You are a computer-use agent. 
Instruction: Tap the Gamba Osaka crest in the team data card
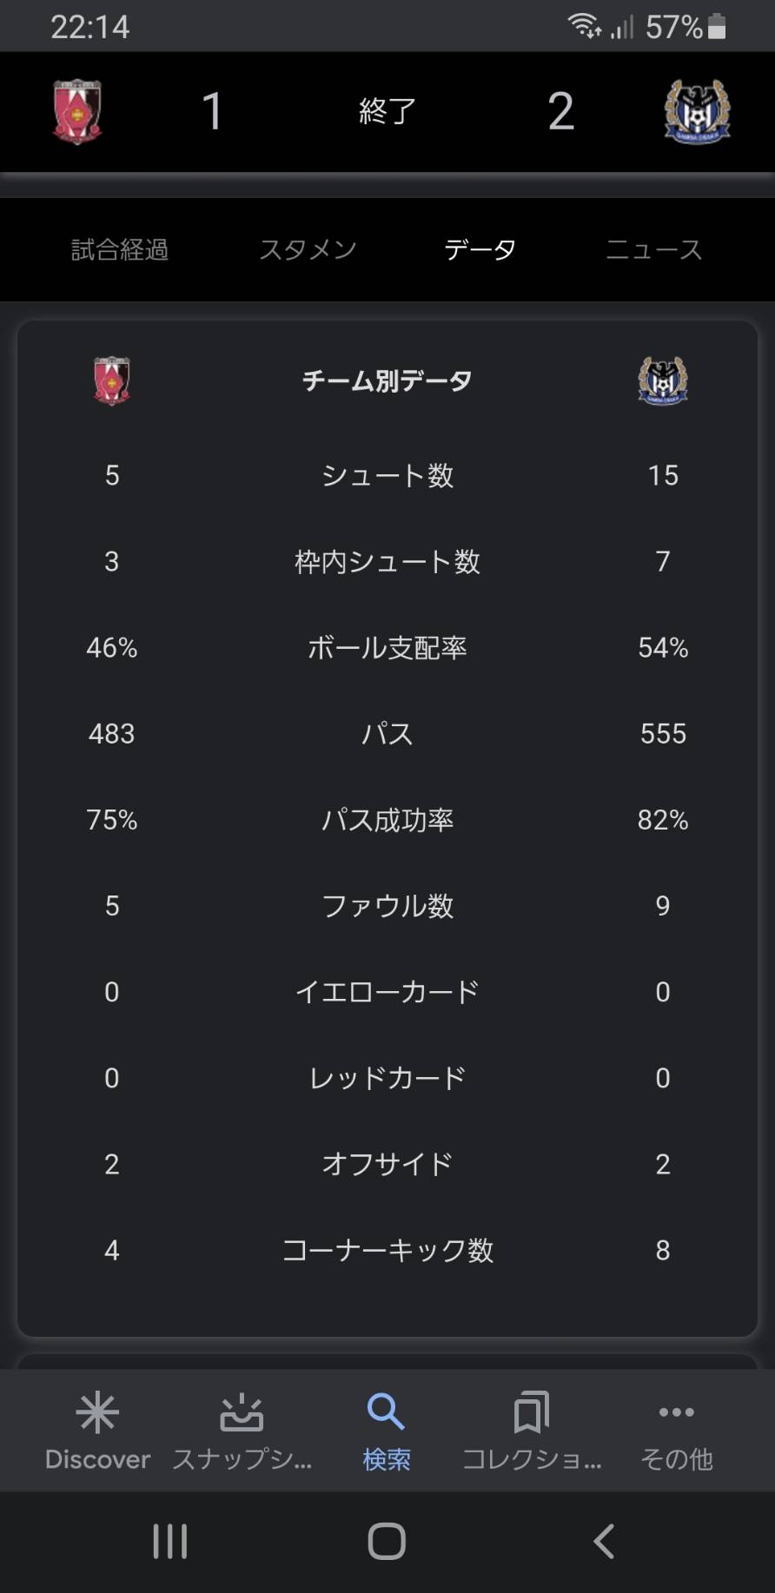point(663,380)
